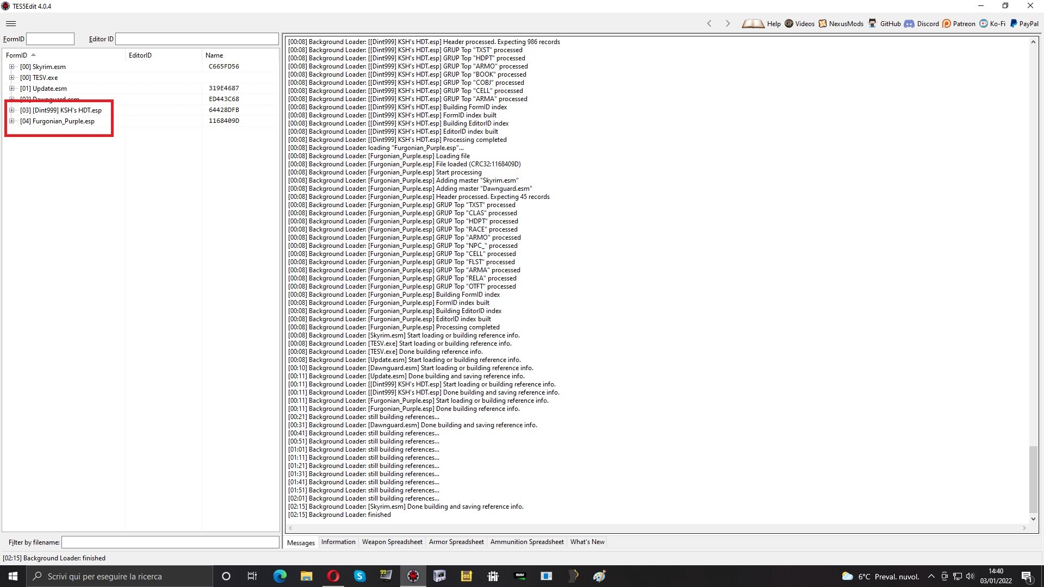The width and height of the screenshot is (1044, 587).
Task: Click the CRC value 319E4687
Action: pyautogui.click(x=224, y=89)
